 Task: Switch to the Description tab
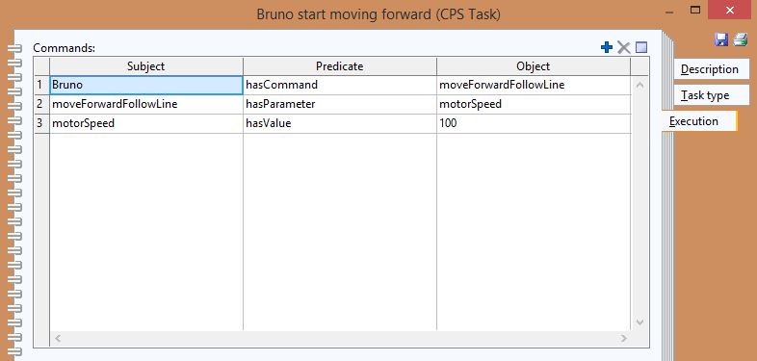(x=711, y=69)
